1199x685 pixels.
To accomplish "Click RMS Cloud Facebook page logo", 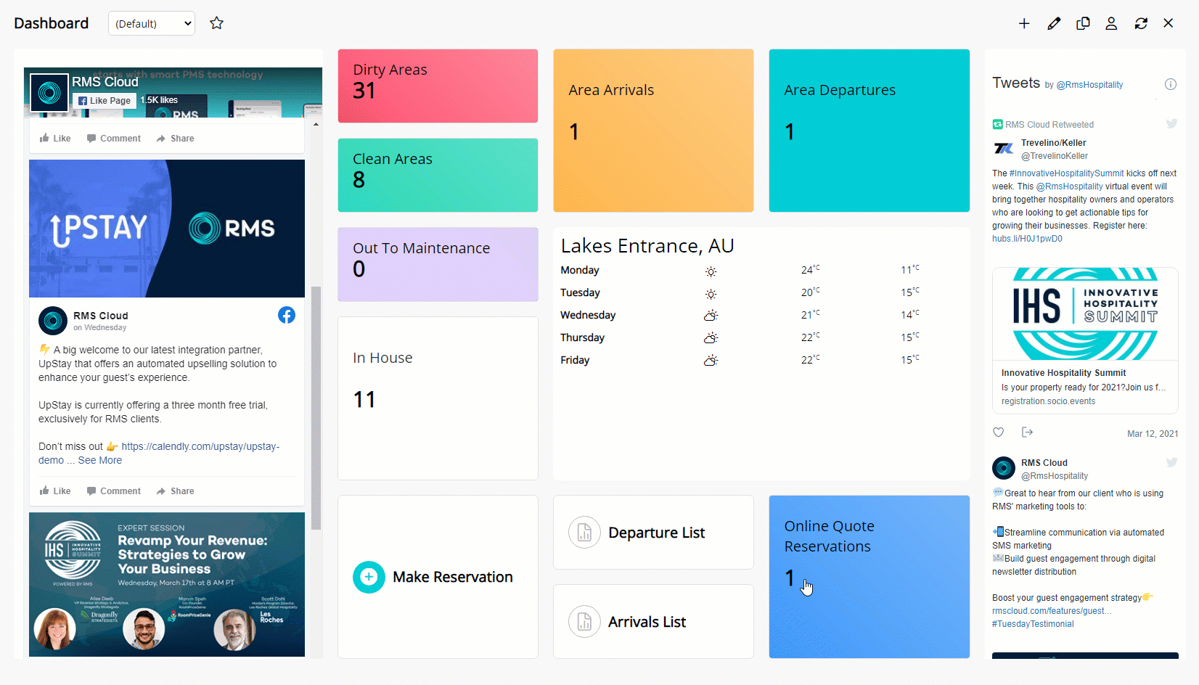I will pos(49,92).
